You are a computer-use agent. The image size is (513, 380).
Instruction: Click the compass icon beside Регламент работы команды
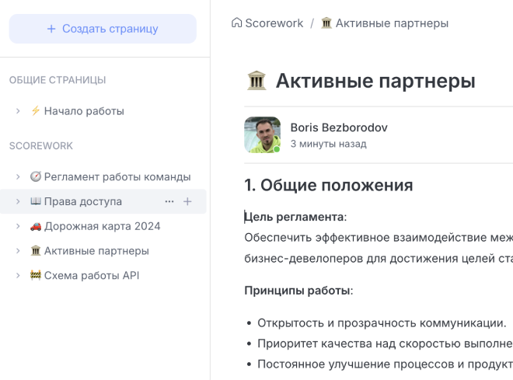(x=35, y=177)
